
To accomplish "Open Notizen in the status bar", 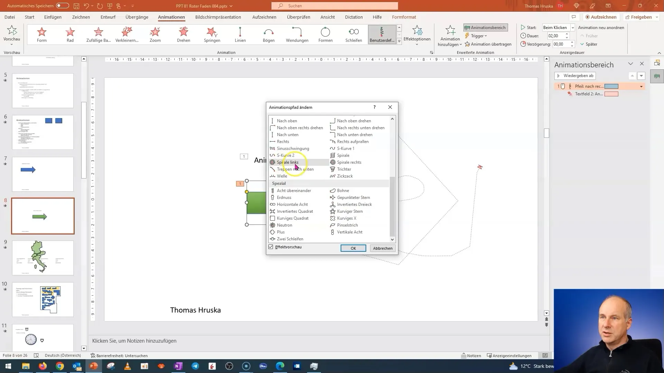I will tap(471, 356).
